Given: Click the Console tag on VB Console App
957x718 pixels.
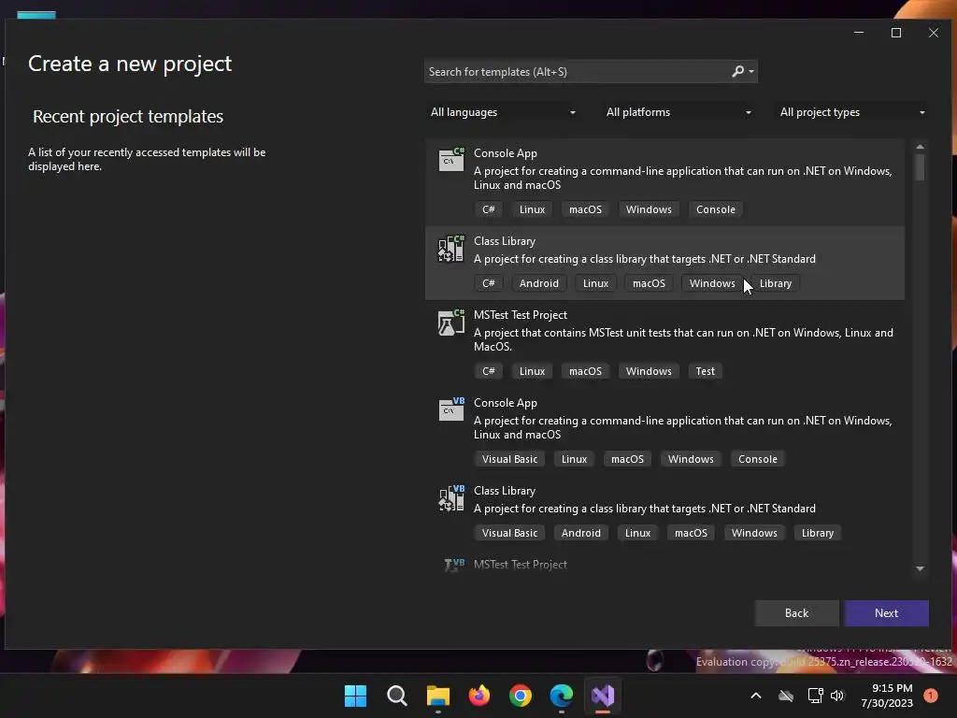Looking at the screenshot, I should point(757,459).
